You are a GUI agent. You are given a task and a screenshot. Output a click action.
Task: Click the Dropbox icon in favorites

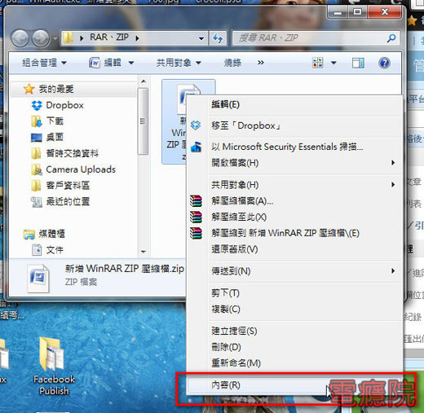37,105
